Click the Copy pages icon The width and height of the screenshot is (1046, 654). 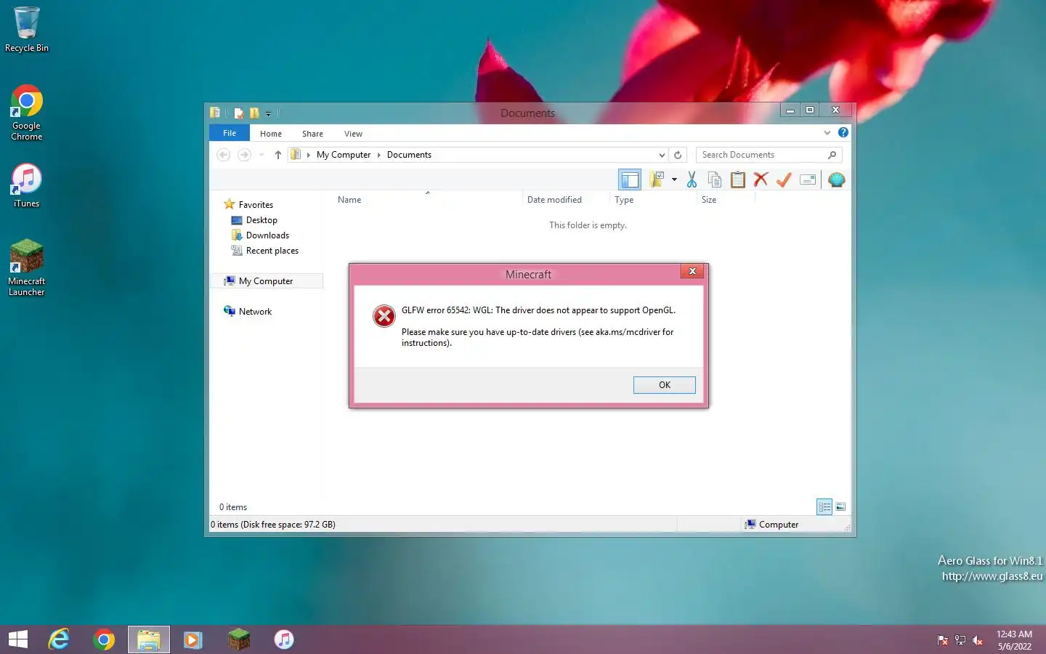715,179
